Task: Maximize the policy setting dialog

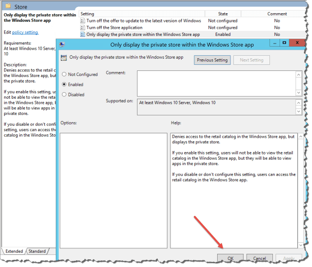Action: point(284,44)
